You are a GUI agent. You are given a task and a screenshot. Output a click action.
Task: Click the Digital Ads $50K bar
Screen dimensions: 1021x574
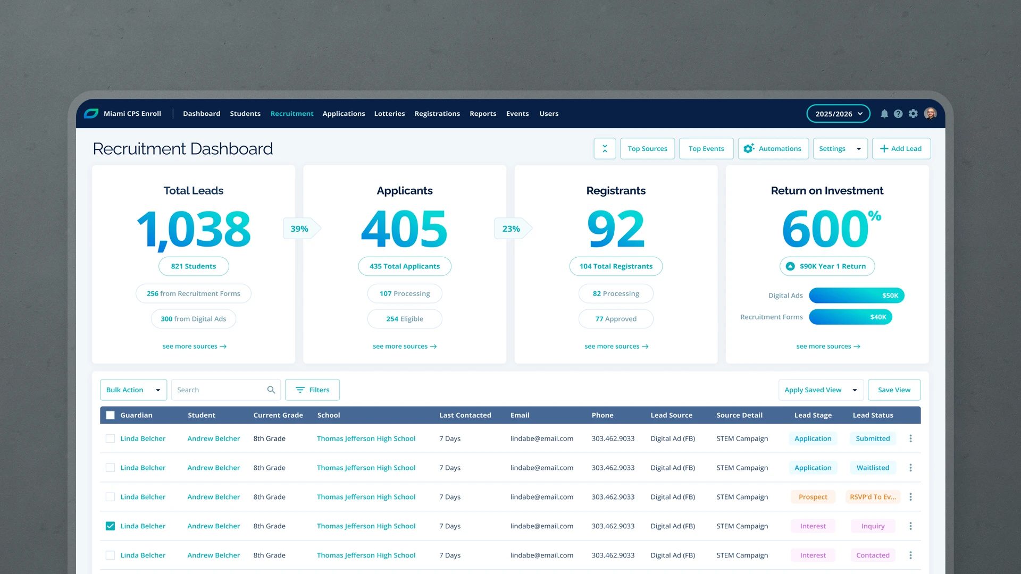856,296
